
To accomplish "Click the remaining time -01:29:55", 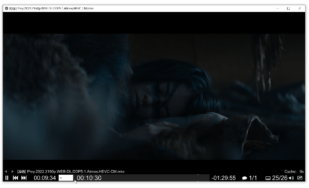I will 223,178.
